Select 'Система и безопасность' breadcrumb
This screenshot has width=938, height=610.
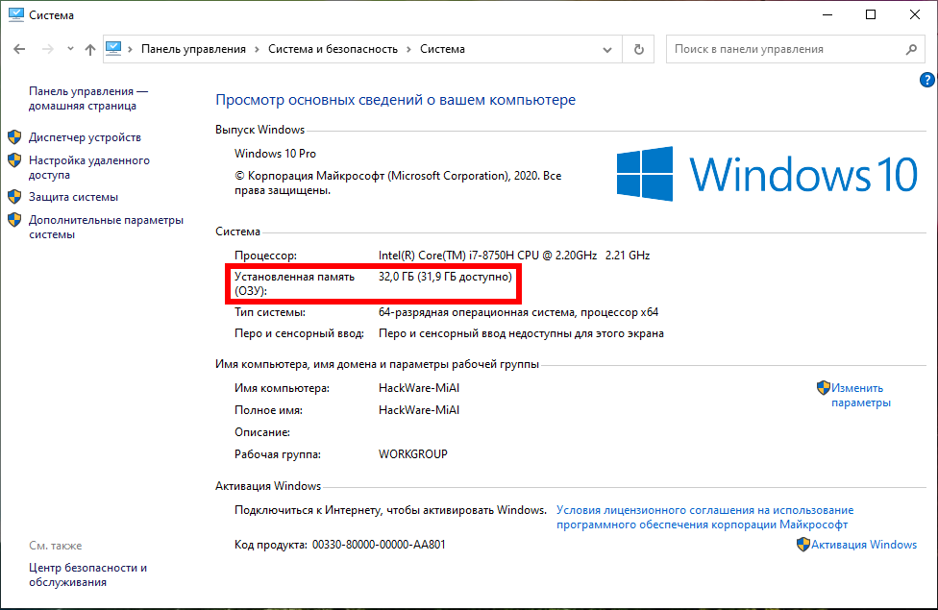pyautogui.click(x=333, y=49)
